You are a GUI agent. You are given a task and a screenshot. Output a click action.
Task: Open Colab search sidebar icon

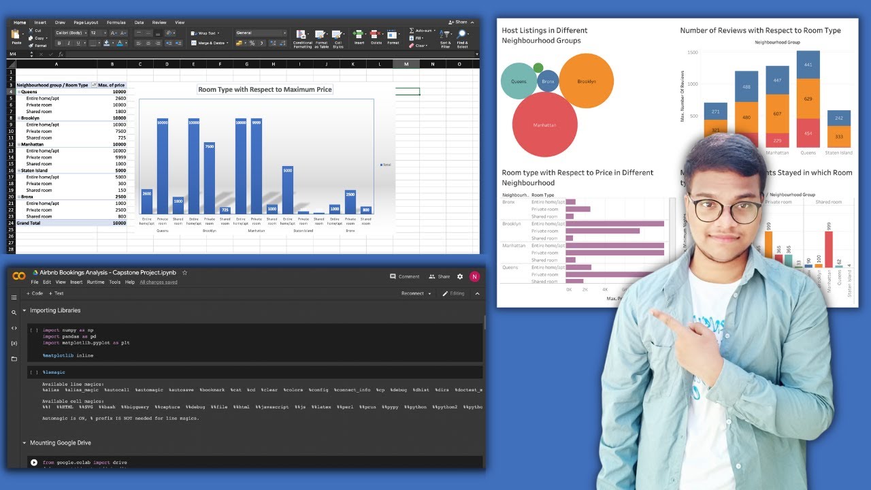pyautogui.click(x=14, y=313)
